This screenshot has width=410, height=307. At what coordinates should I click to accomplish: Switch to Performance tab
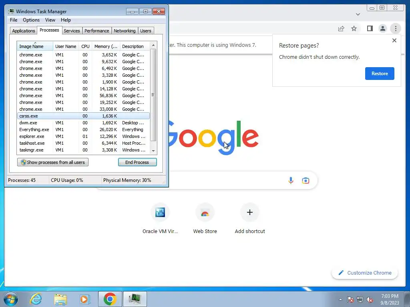click(97, 31)
